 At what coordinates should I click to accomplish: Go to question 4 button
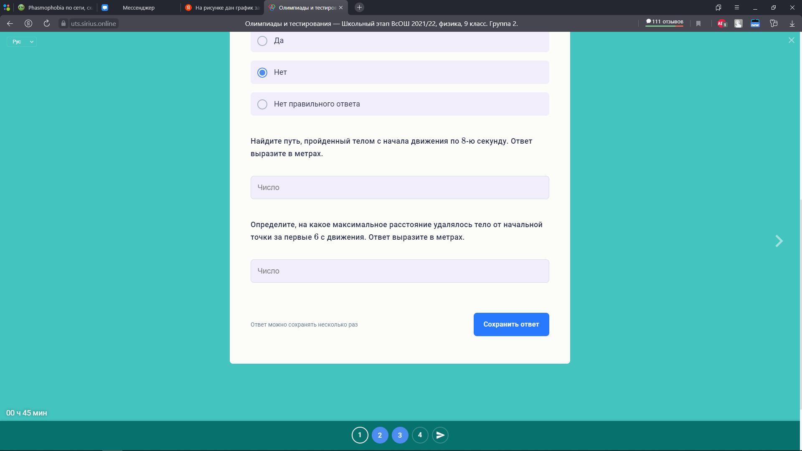point(420,435)
